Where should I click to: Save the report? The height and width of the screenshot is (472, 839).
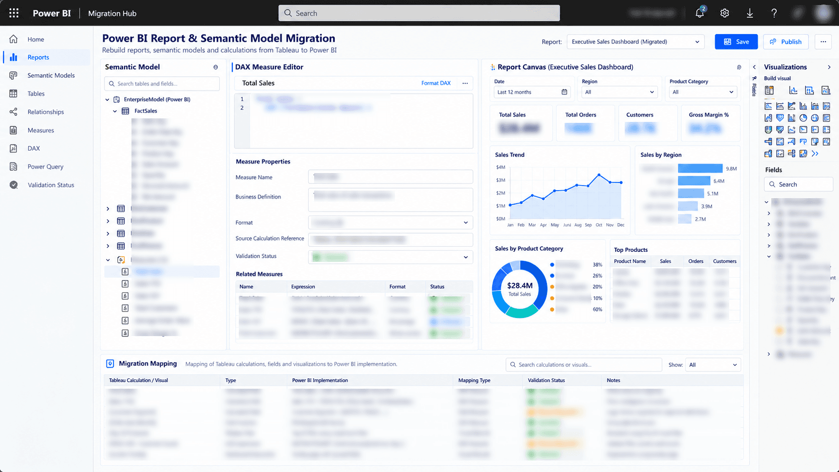(x=736, y=42)
